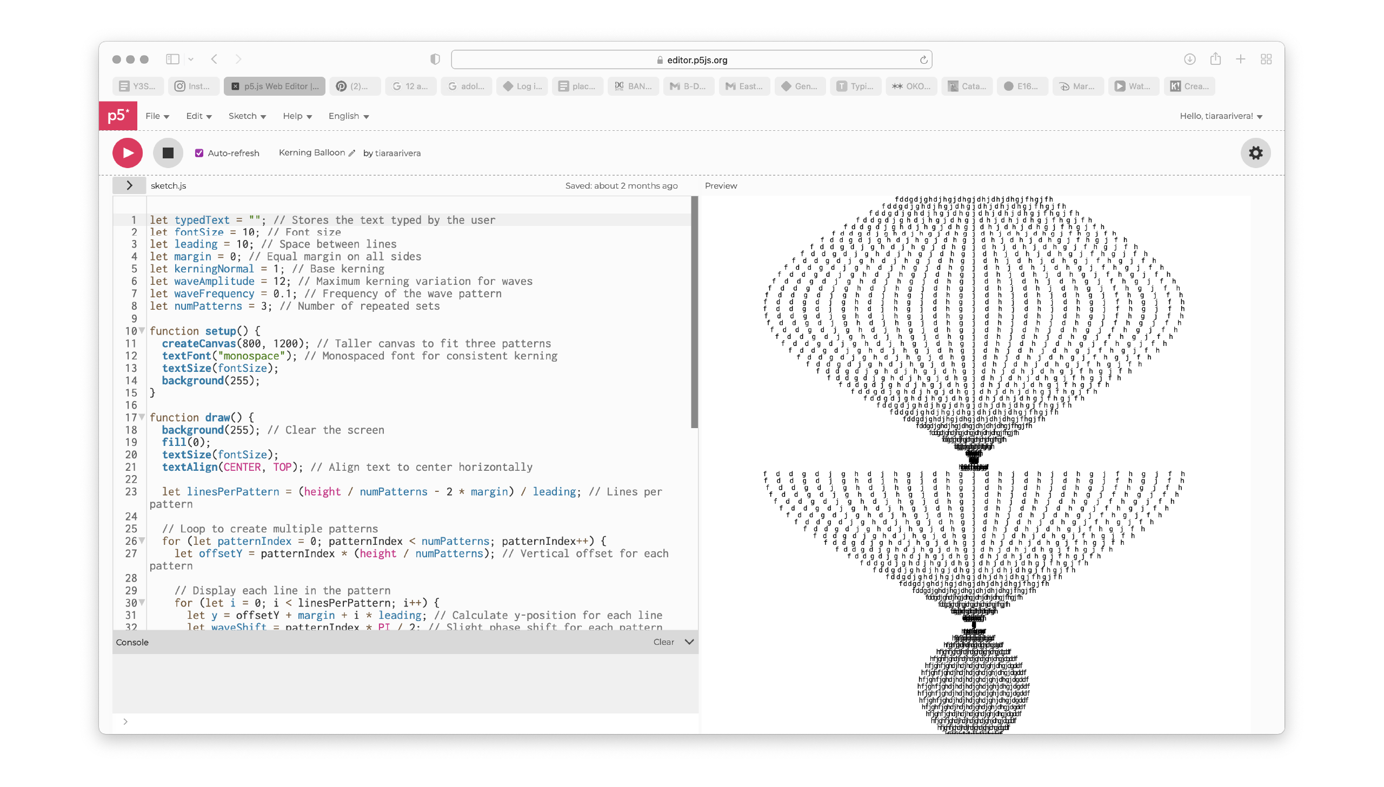The width and height of the screenshot is (1384, 787).
Task: Toggle the Auto-refresh checkbox
Action: click(x=199, y=153)
